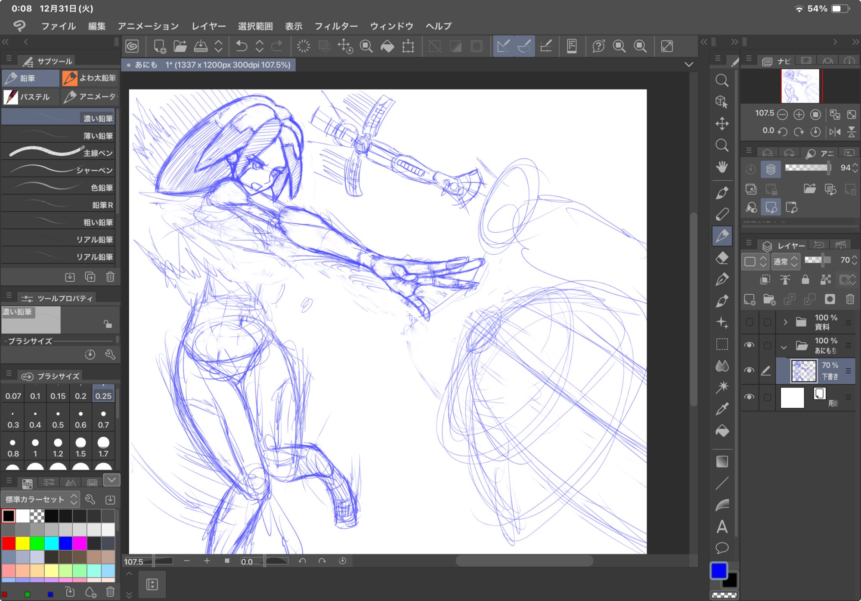The image size is (861, 601).
Task: Pick the red swatch in color set
Action: [9, 543]
